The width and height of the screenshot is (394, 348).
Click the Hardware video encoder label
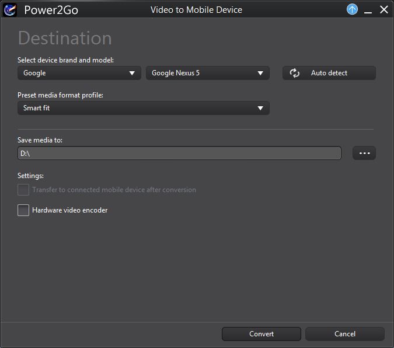(x=70, y=210)
